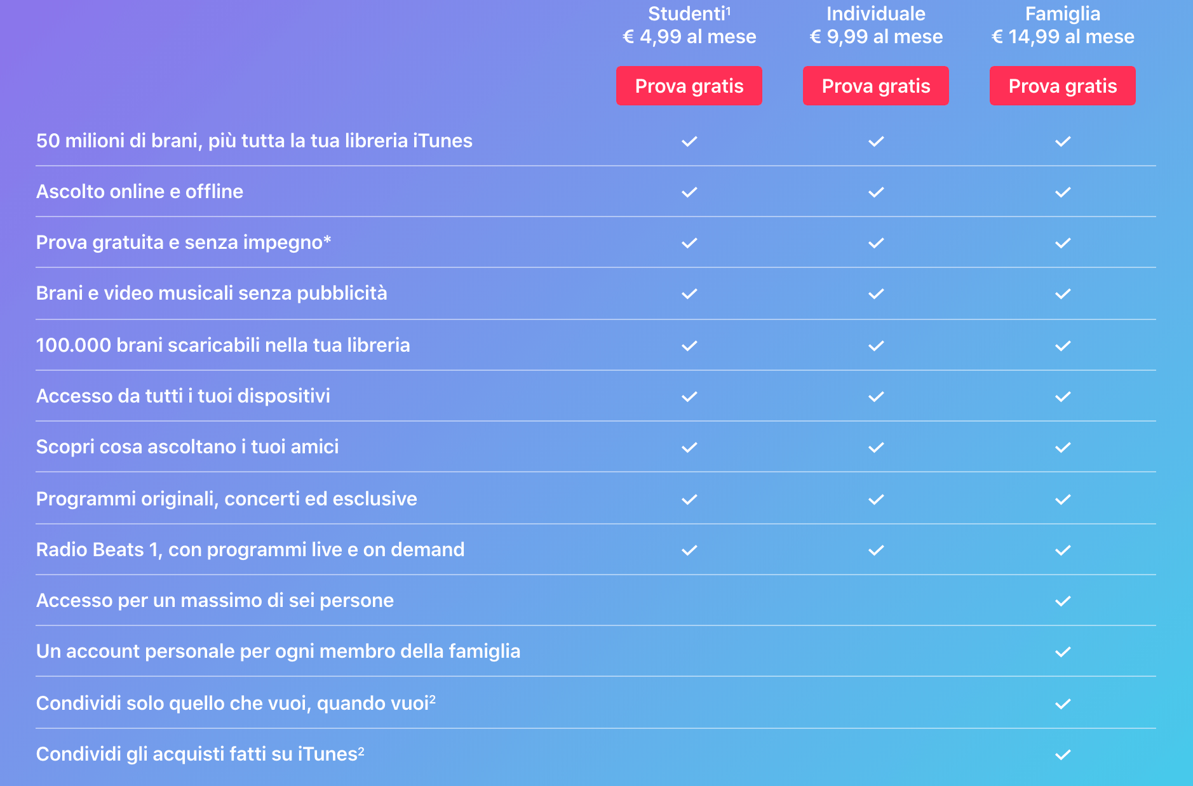Click Famiglia checkmark for Accesso da tutti dispositivi

tap(1063, 397)
